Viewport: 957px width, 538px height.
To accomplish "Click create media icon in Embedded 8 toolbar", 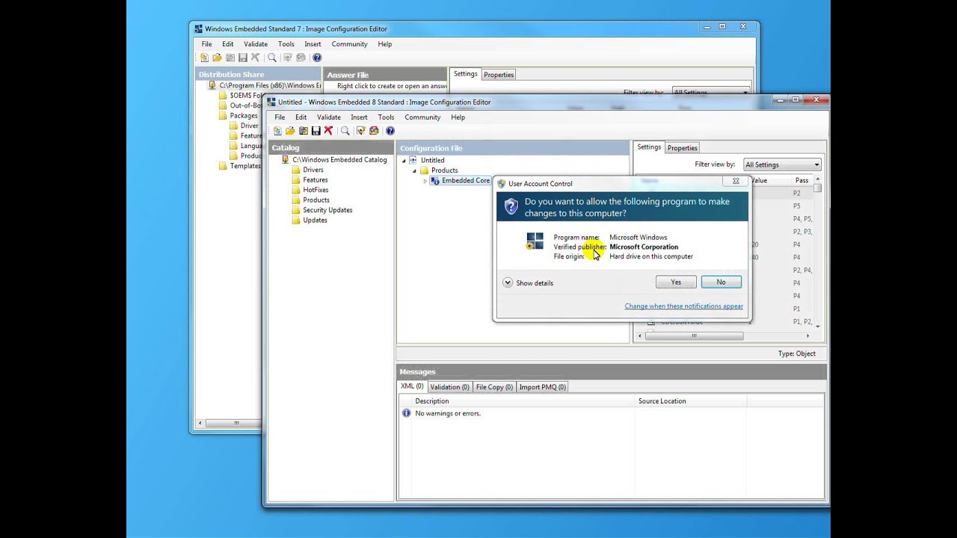I will (374, 131).
